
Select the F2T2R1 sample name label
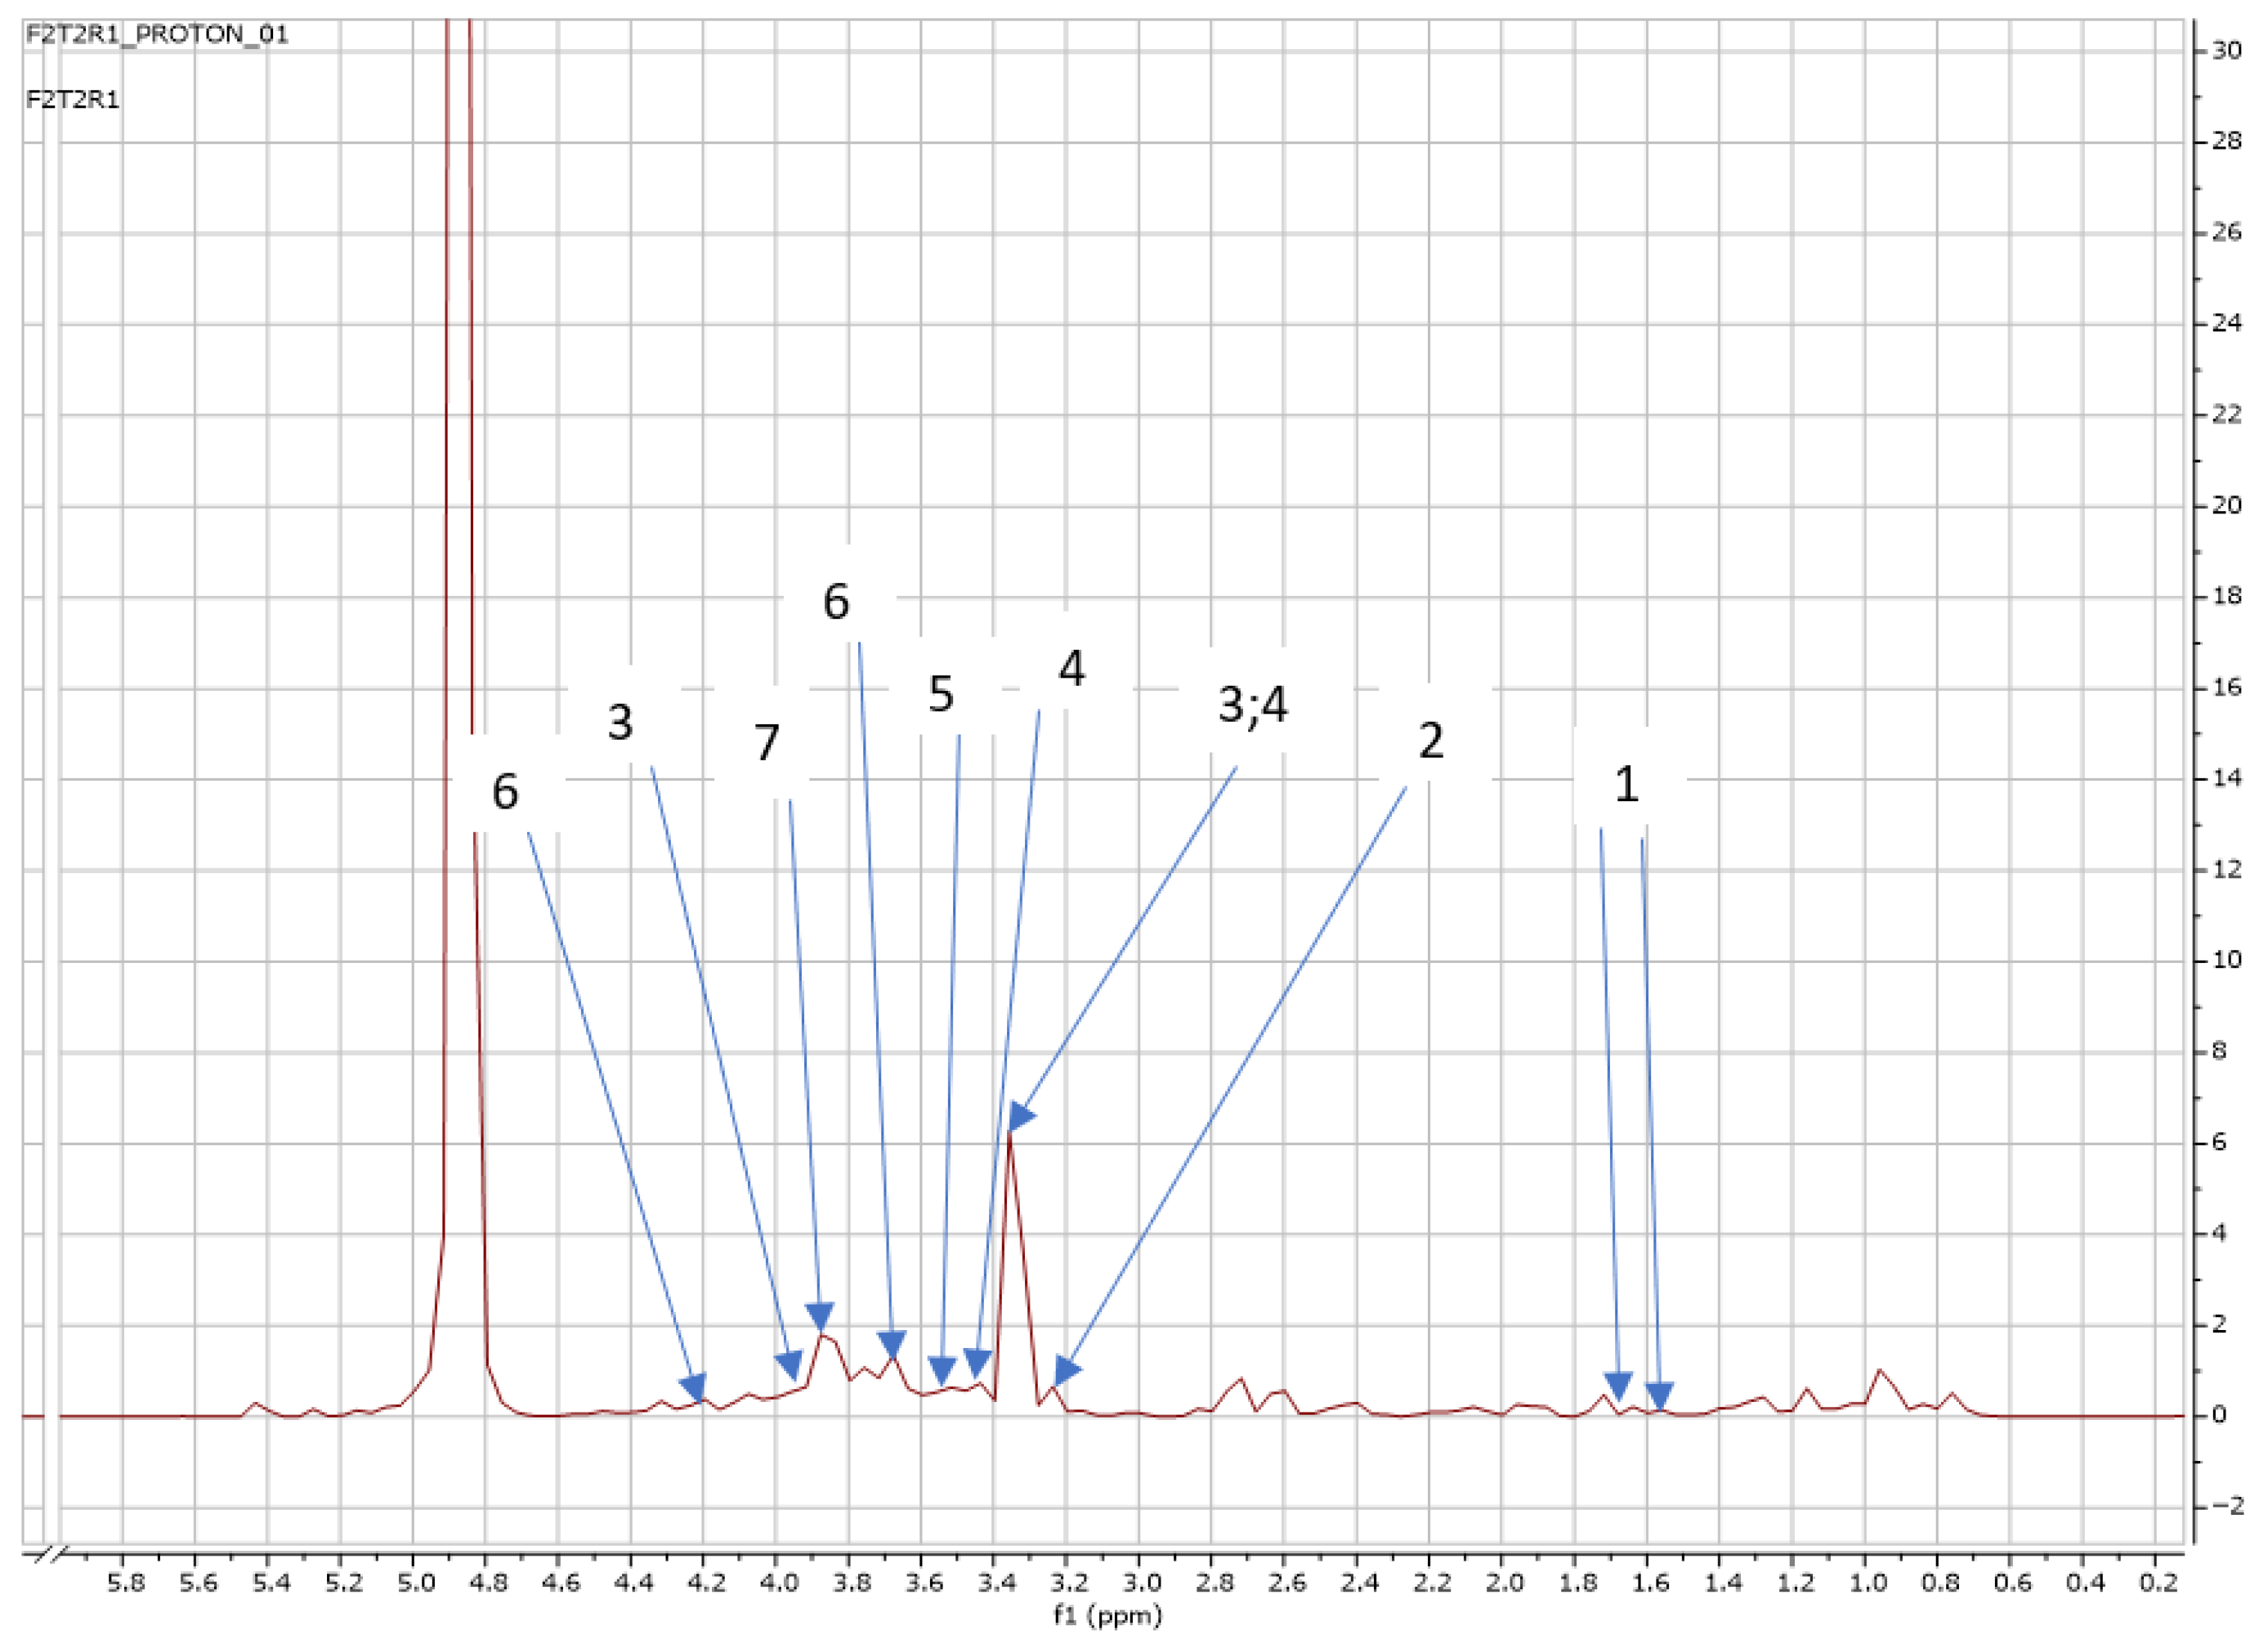tap(73, 101)
